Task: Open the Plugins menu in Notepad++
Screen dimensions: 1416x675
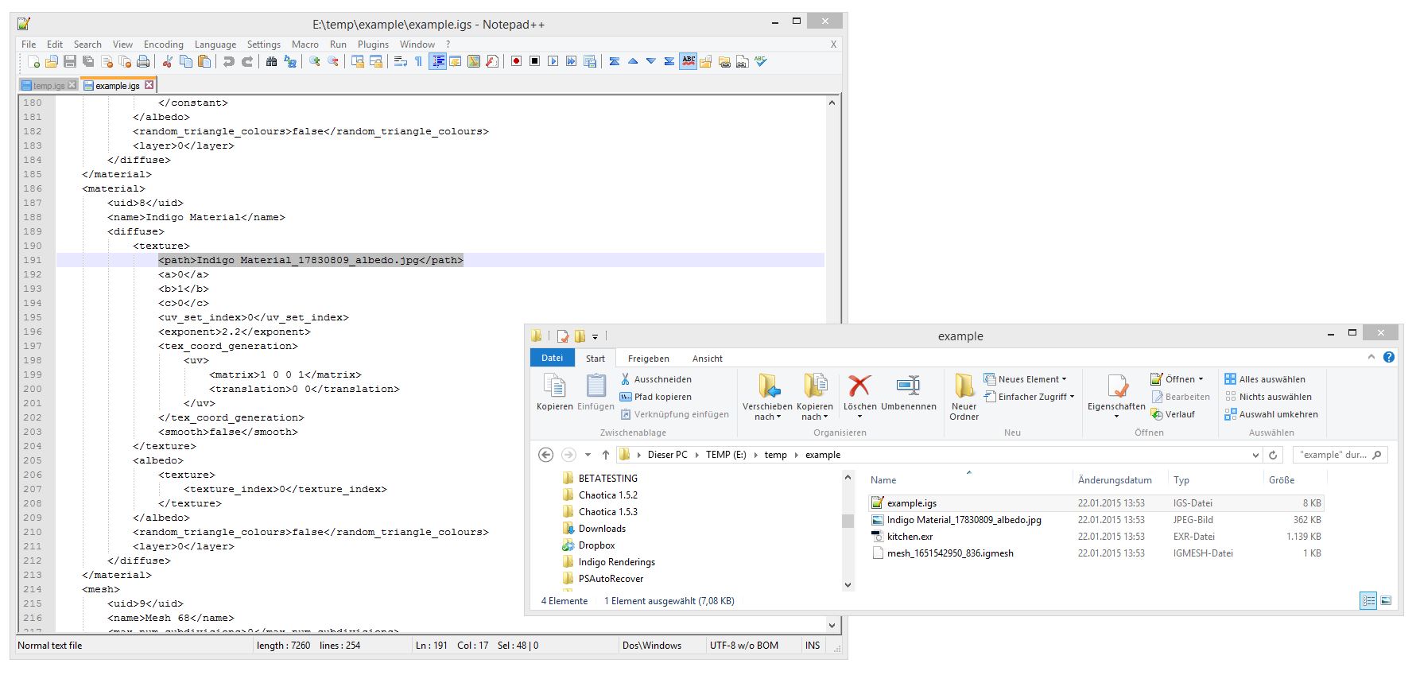Action: [373, 45]
